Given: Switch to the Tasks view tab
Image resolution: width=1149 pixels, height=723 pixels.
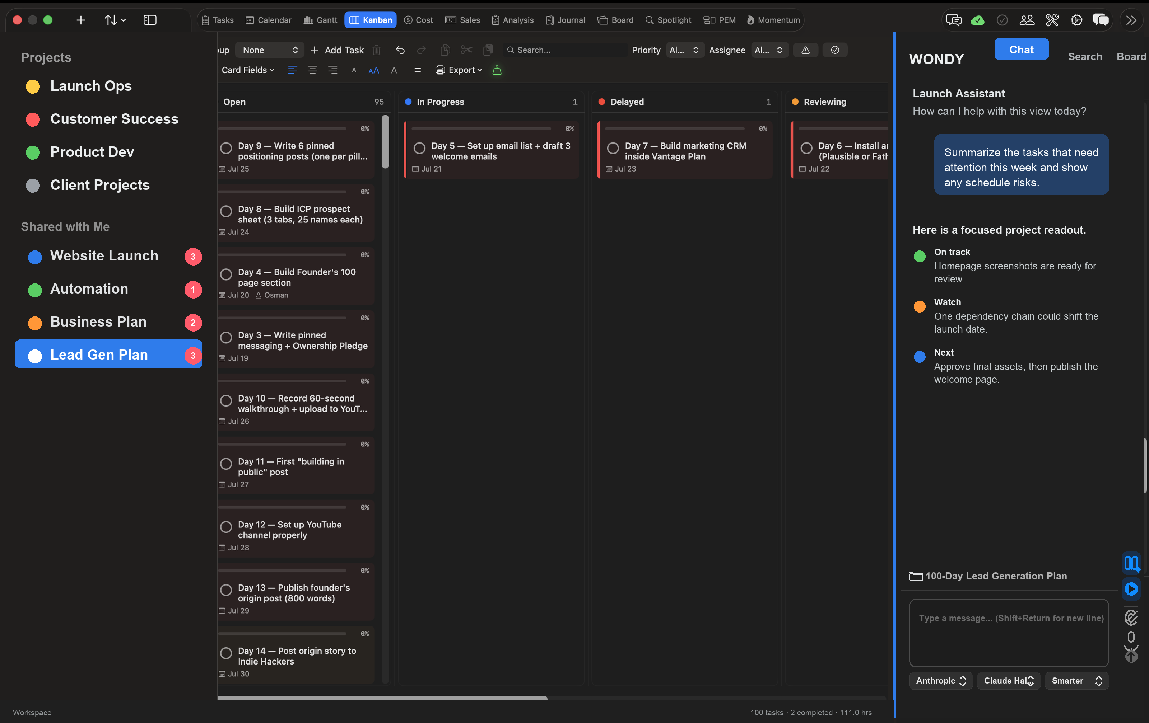Looking at the screenshot, I should 217,20.
